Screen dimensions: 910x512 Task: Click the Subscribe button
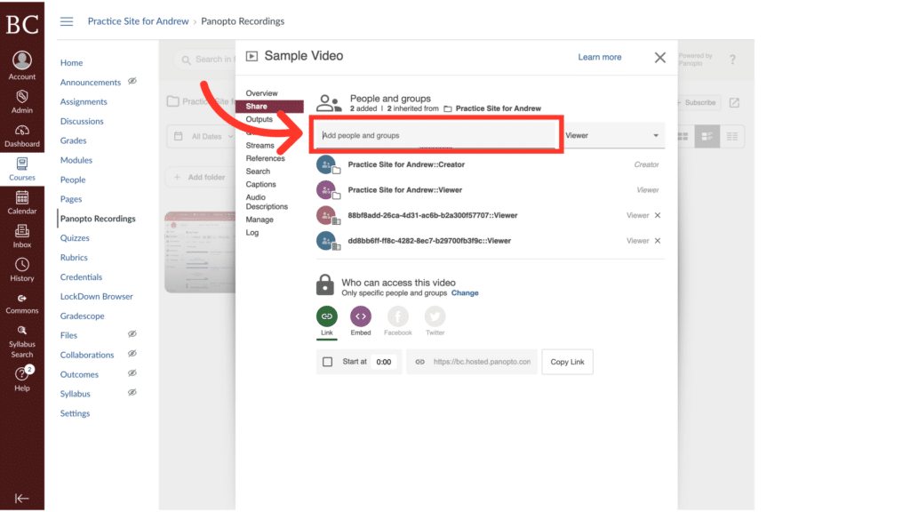(699, 103)
